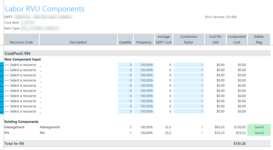Click the blue ellipsis button beside the fifth new component row
This screenshot has height=150, width=273.
(x=2, y=86)
